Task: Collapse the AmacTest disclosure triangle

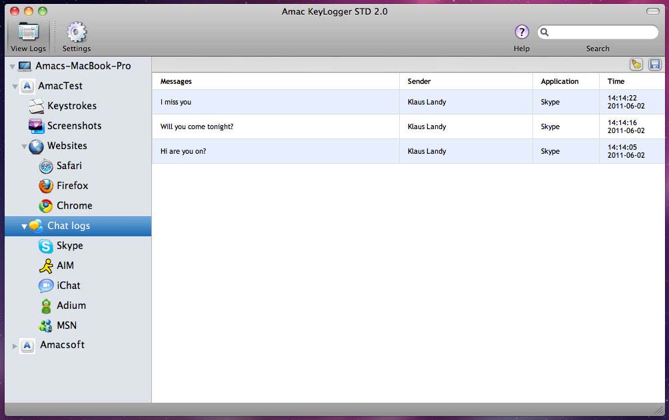Action: pyautogui.click(x=15, y=87)
